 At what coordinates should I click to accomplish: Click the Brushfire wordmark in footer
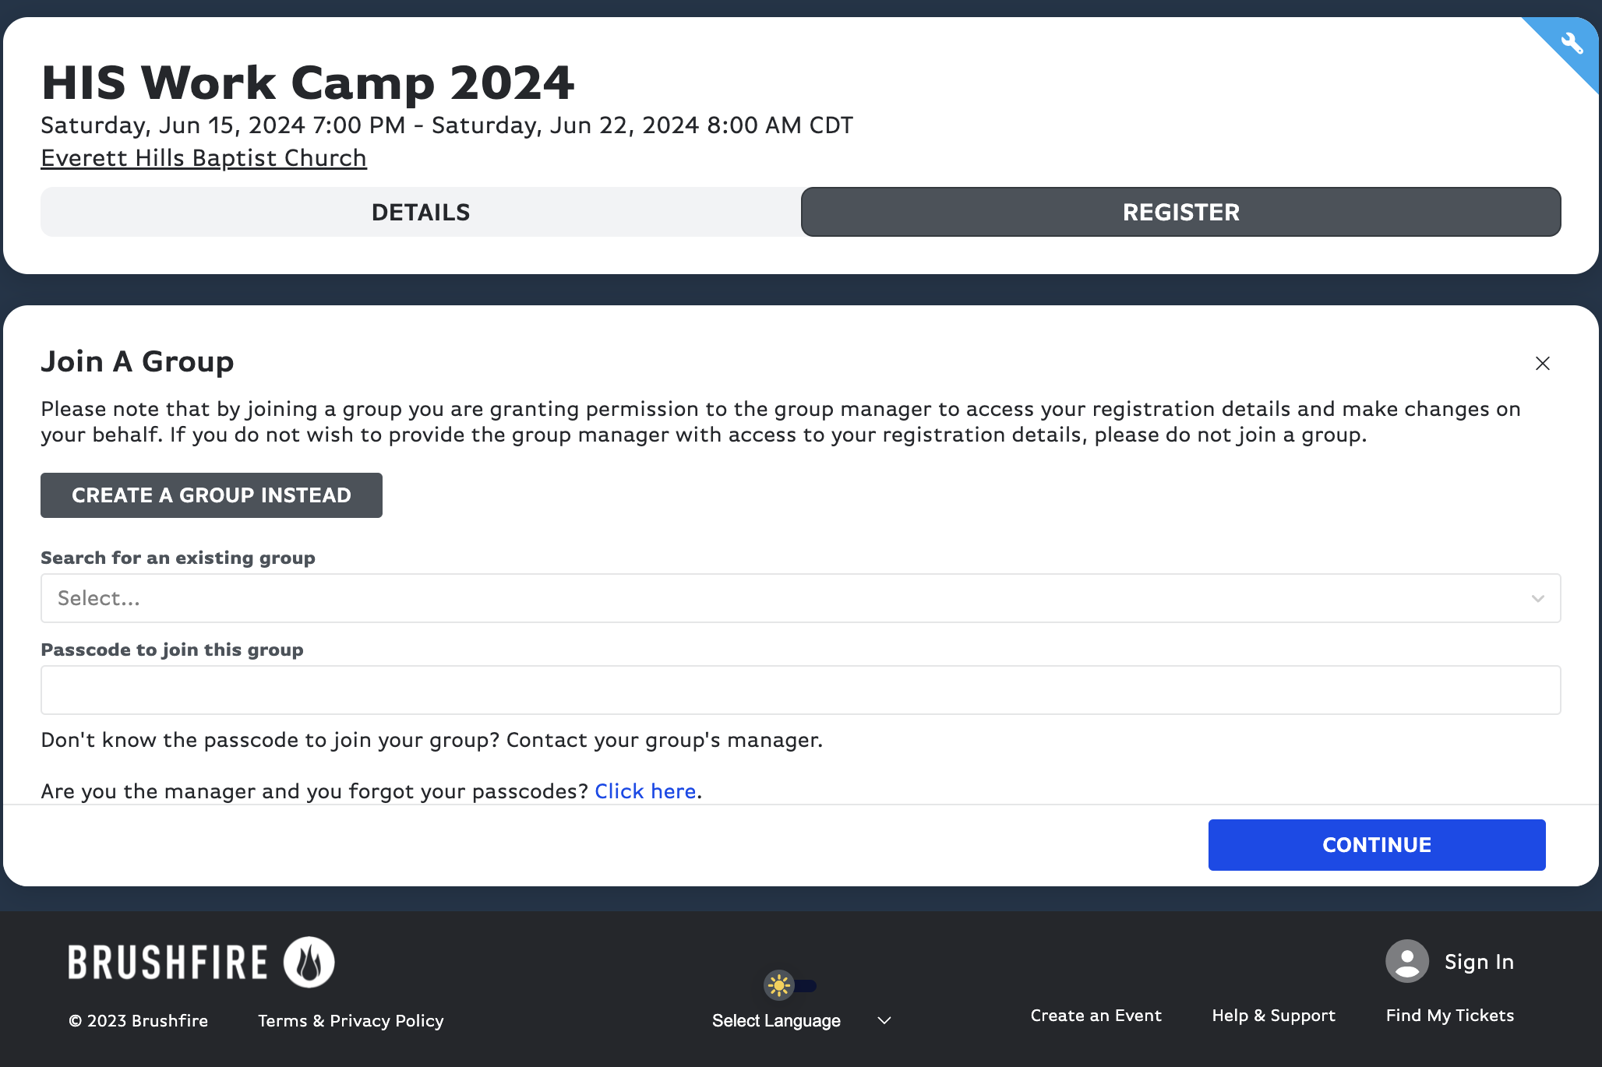click(168, 962)
